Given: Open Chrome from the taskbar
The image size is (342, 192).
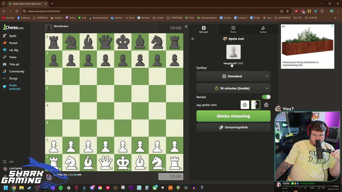Looking at the screenshot, I should pos(14,188).
